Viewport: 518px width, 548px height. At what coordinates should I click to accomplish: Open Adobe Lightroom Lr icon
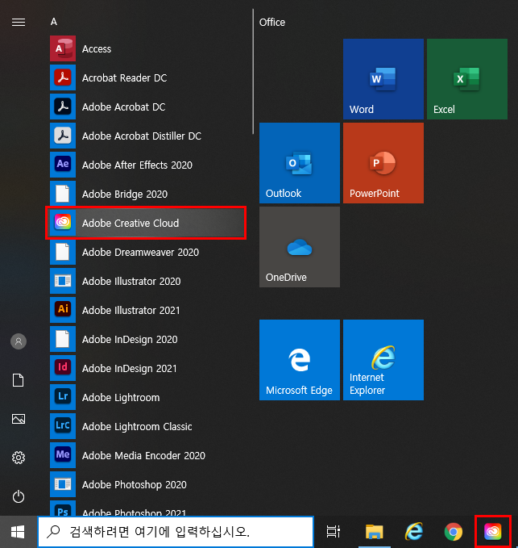63,397
